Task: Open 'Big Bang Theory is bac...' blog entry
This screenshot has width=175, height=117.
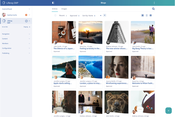Action: point(143,49)
